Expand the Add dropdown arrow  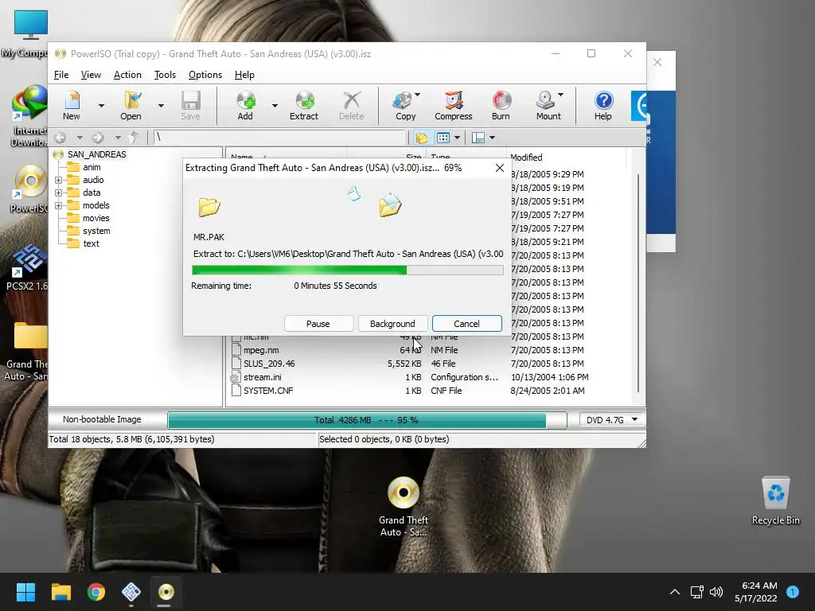pyautogui.click(x=275, y=106)
